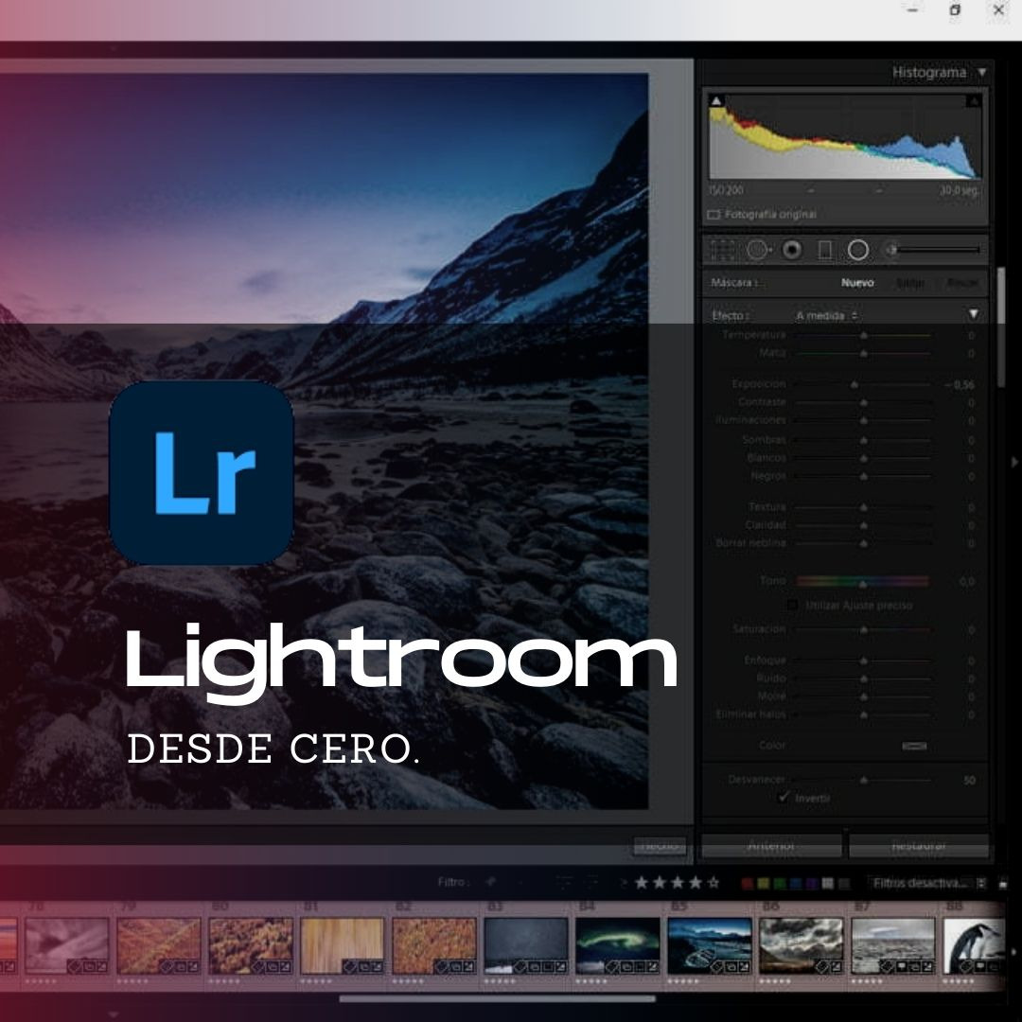Uncheck the Invertir checkbox

tap(784, 798)
